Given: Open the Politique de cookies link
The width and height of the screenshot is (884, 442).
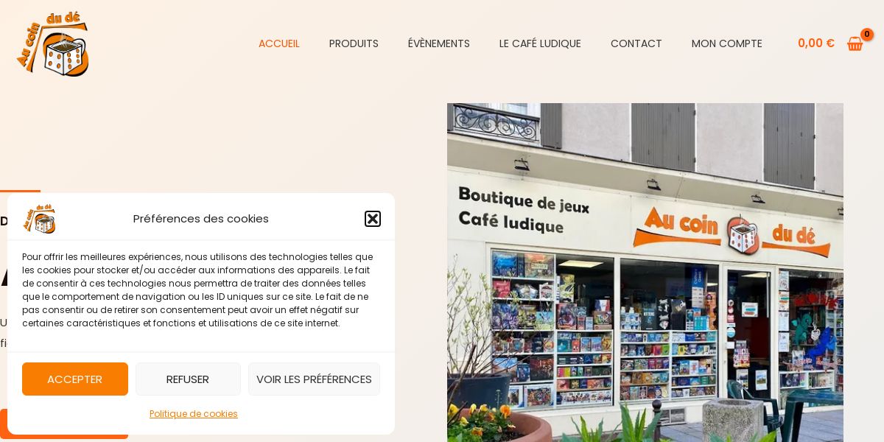Looking at the screenshot, I should click(x=194, y=414).
